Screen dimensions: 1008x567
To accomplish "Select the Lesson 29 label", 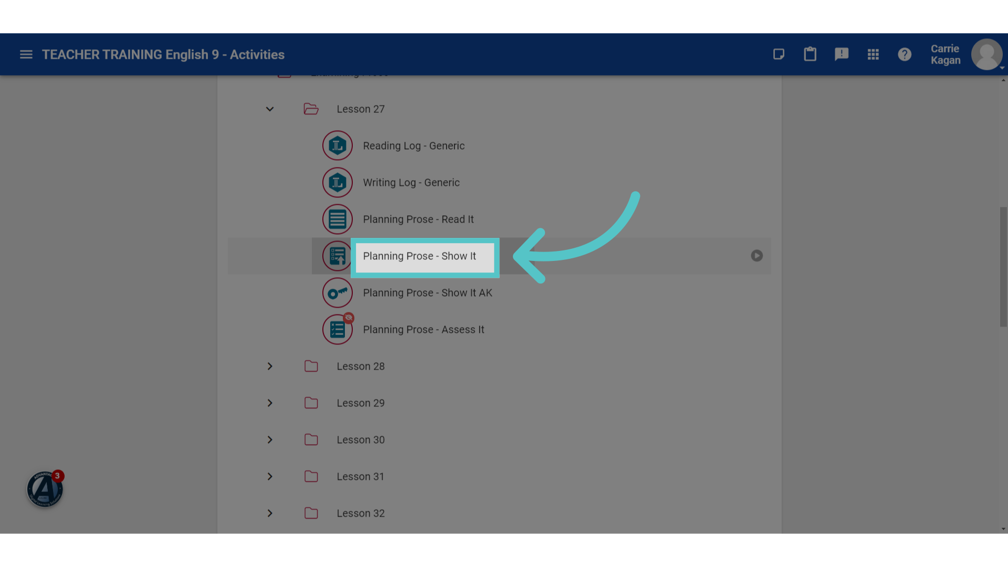I will (x=361, y=403).
